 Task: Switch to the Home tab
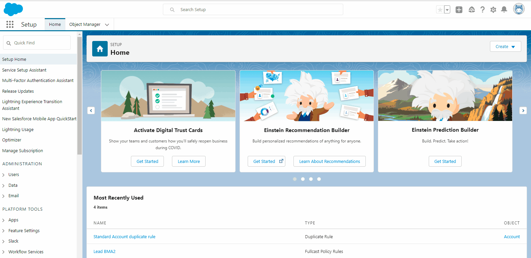55,24
